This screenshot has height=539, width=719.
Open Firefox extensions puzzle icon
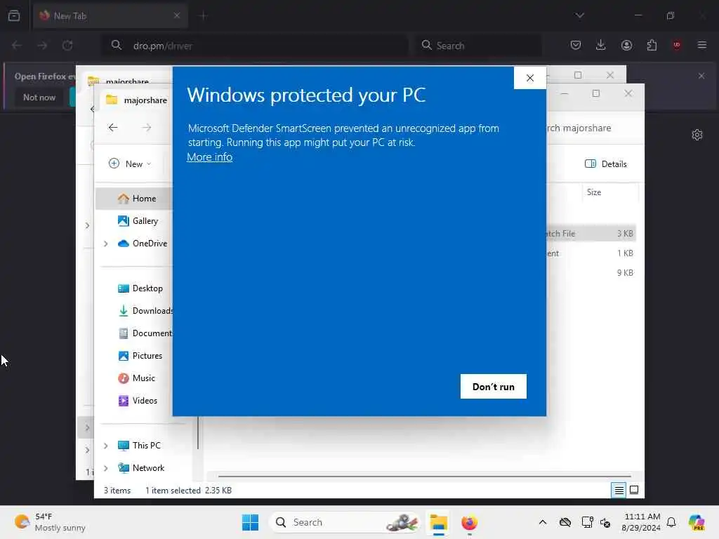click(x=652, y=45)
